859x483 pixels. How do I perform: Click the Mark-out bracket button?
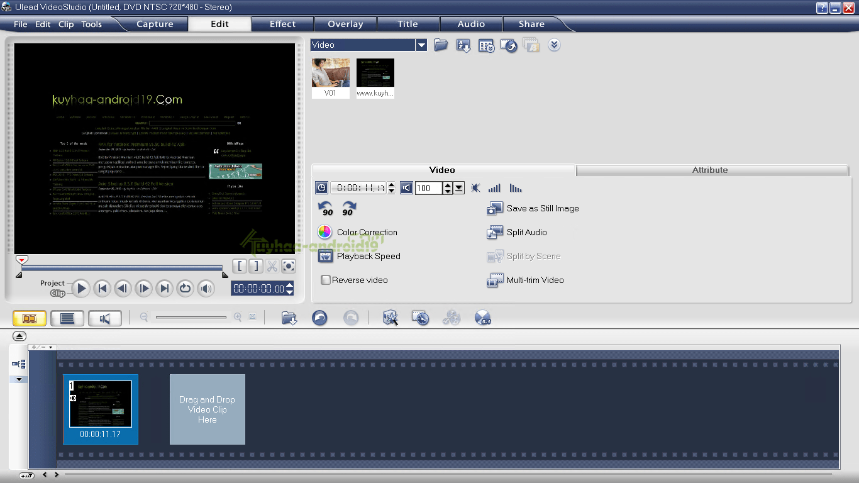click(255, 265)
